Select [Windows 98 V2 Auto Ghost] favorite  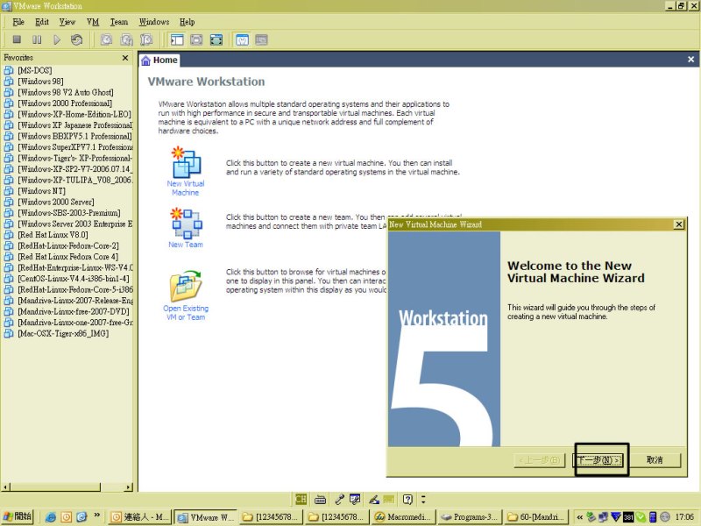[65, 92]
